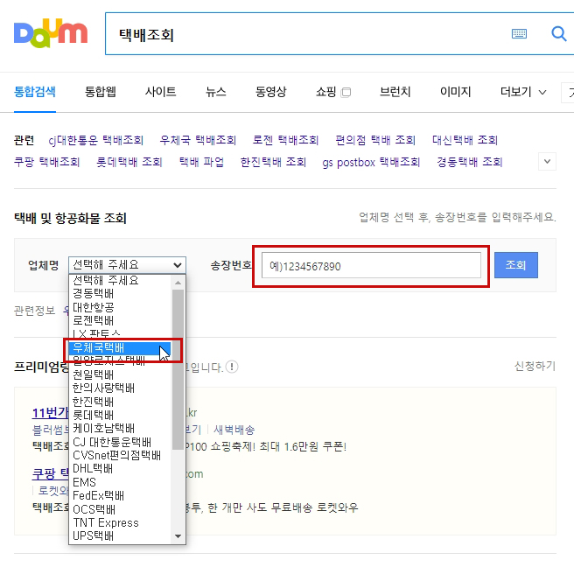
Task: Click the info exclamation icon by 프리미엄링크
Action: click(232, 367)
